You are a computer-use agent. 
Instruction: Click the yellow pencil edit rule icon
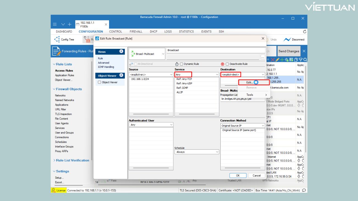coord(277,60)
